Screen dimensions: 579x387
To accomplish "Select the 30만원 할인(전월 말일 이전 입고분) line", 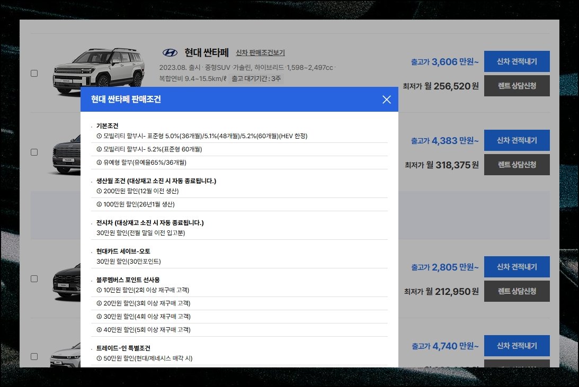I will tap(141, 233).
